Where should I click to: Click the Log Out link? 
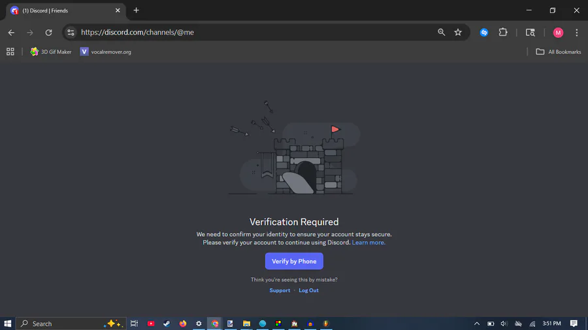click(308, 290)
